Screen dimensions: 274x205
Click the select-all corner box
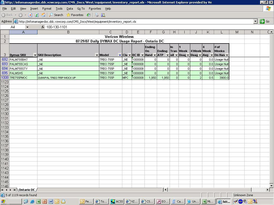[5, 32]
